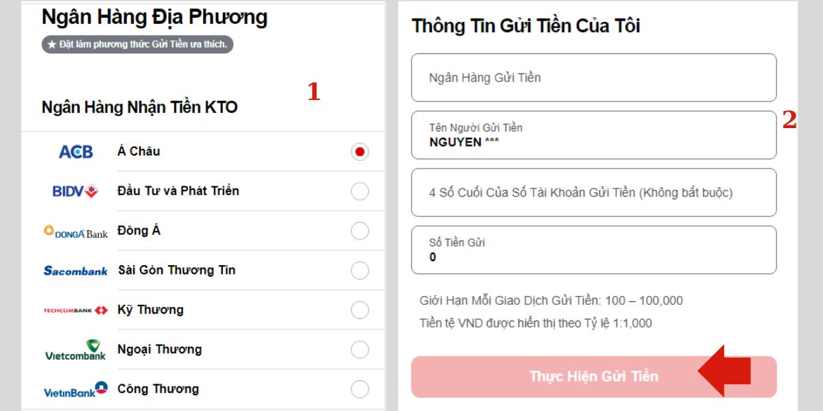Open the Ngân Hàng Gửi Tiền selector
The height and width of the screenshot is (411, 823).
(x=594, y=77)
